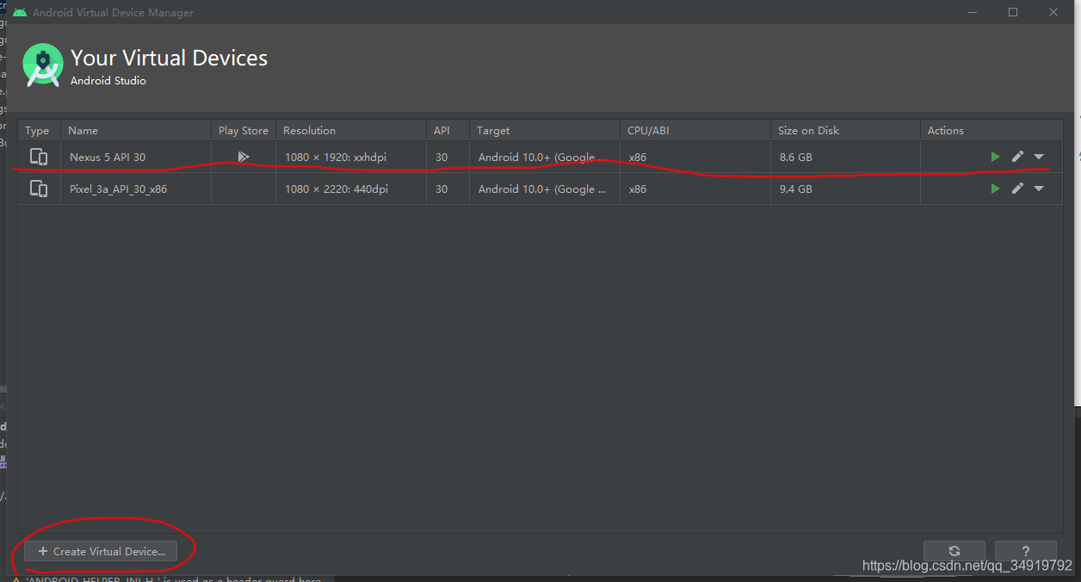This screenshot has width=1081, height=582.
Task: Select the Pixel_3a_API_30_x86 name
Action: click(x=118, y=189)
